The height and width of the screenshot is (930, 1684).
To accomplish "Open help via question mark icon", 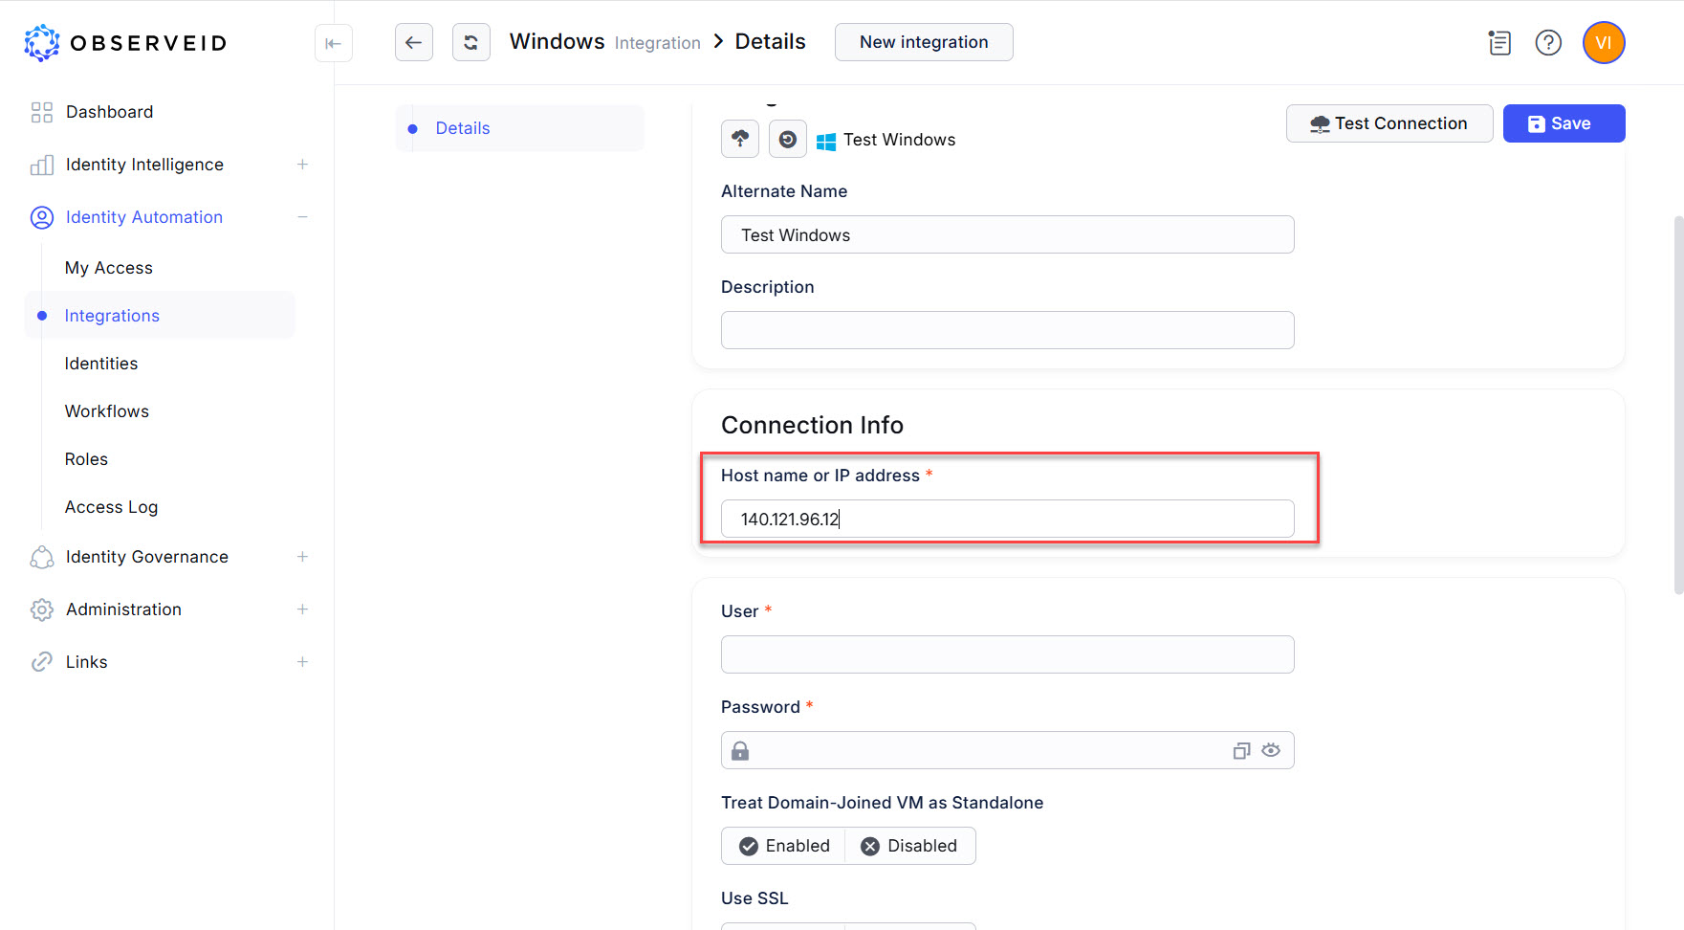I will click(1548, 43).
